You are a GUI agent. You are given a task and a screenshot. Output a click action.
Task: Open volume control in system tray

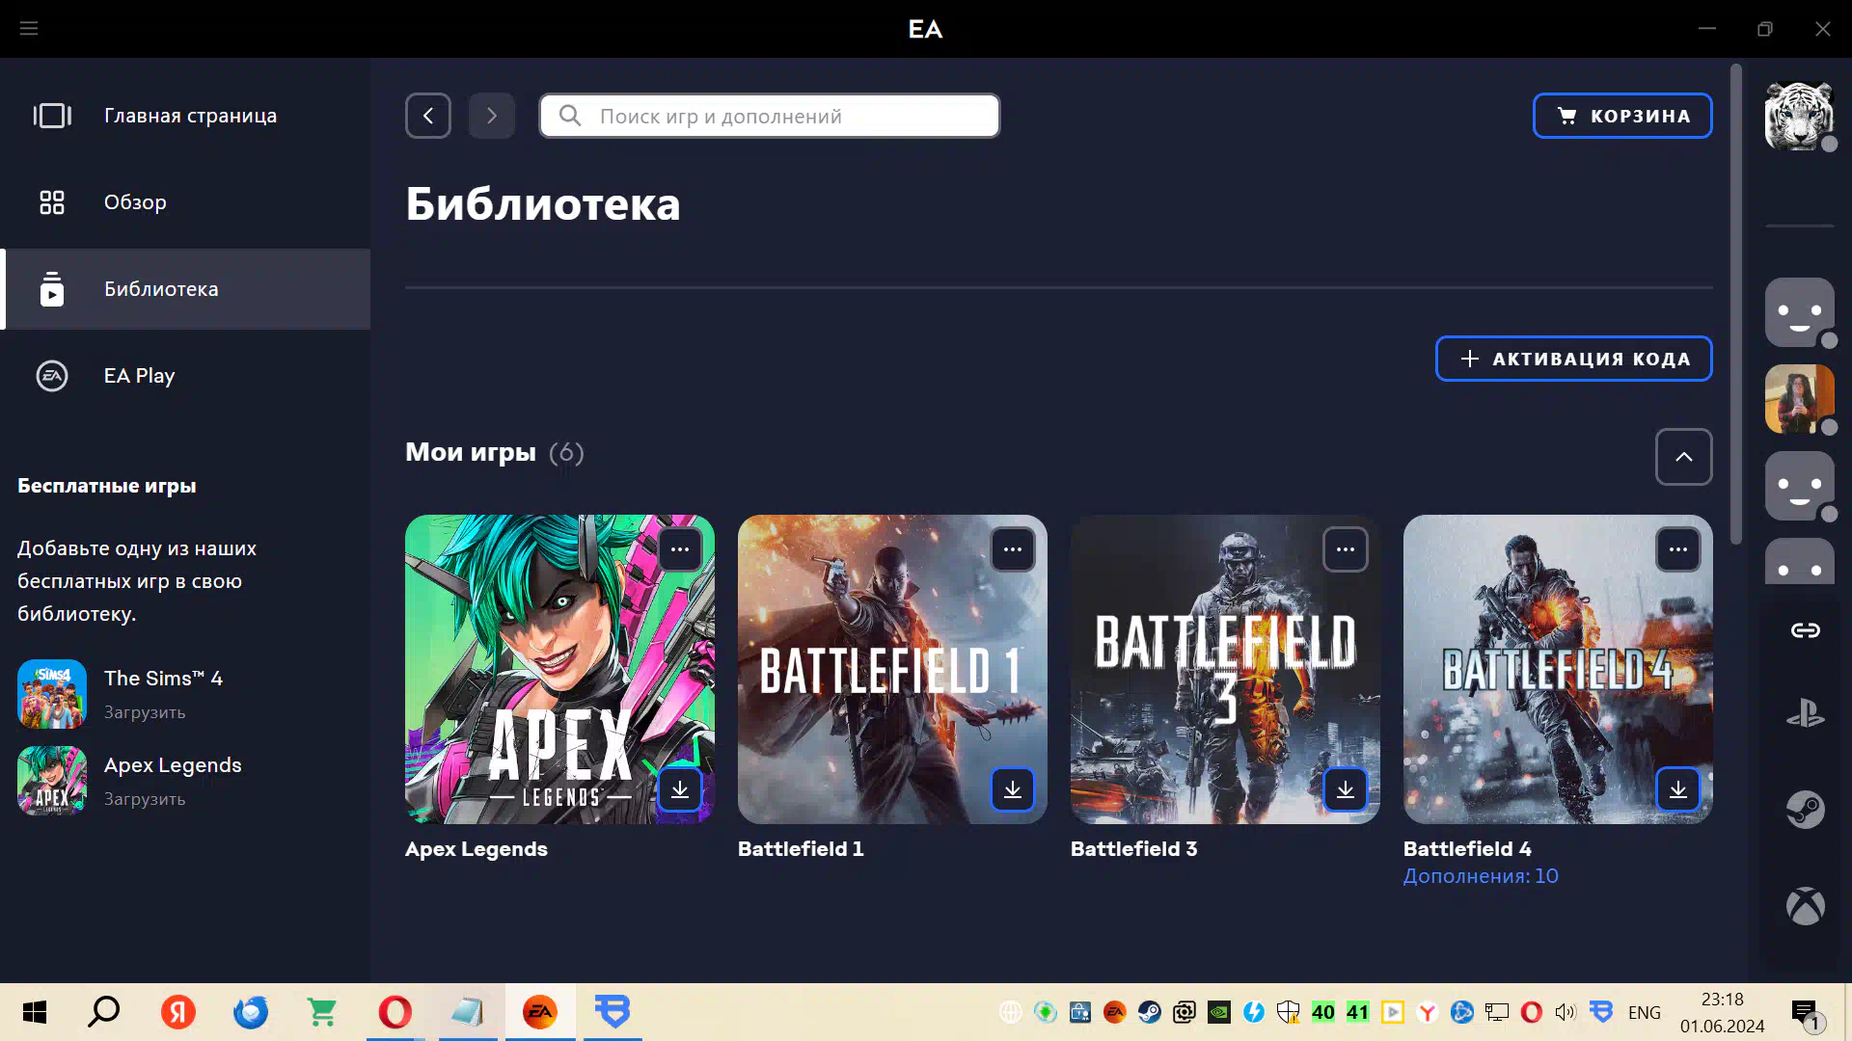(x=1566, y=1012)
